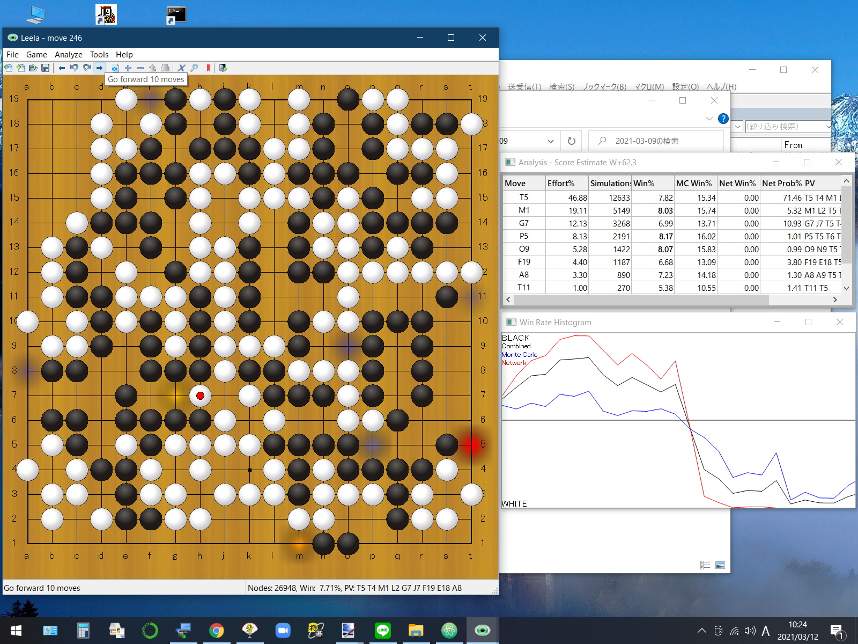The height and width of the screenshot is (644, 858).
Task: Expand the ribbon chevron beside help icon
Action: 709,119
